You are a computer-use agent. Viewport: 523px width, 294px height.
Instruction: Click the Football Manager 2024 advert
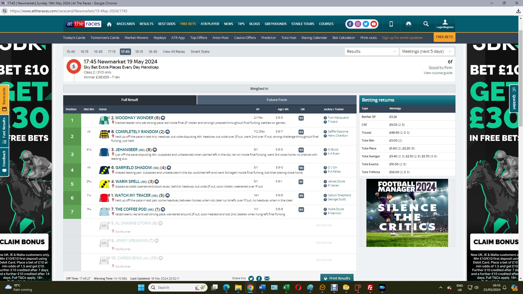[x=407, y=213]
